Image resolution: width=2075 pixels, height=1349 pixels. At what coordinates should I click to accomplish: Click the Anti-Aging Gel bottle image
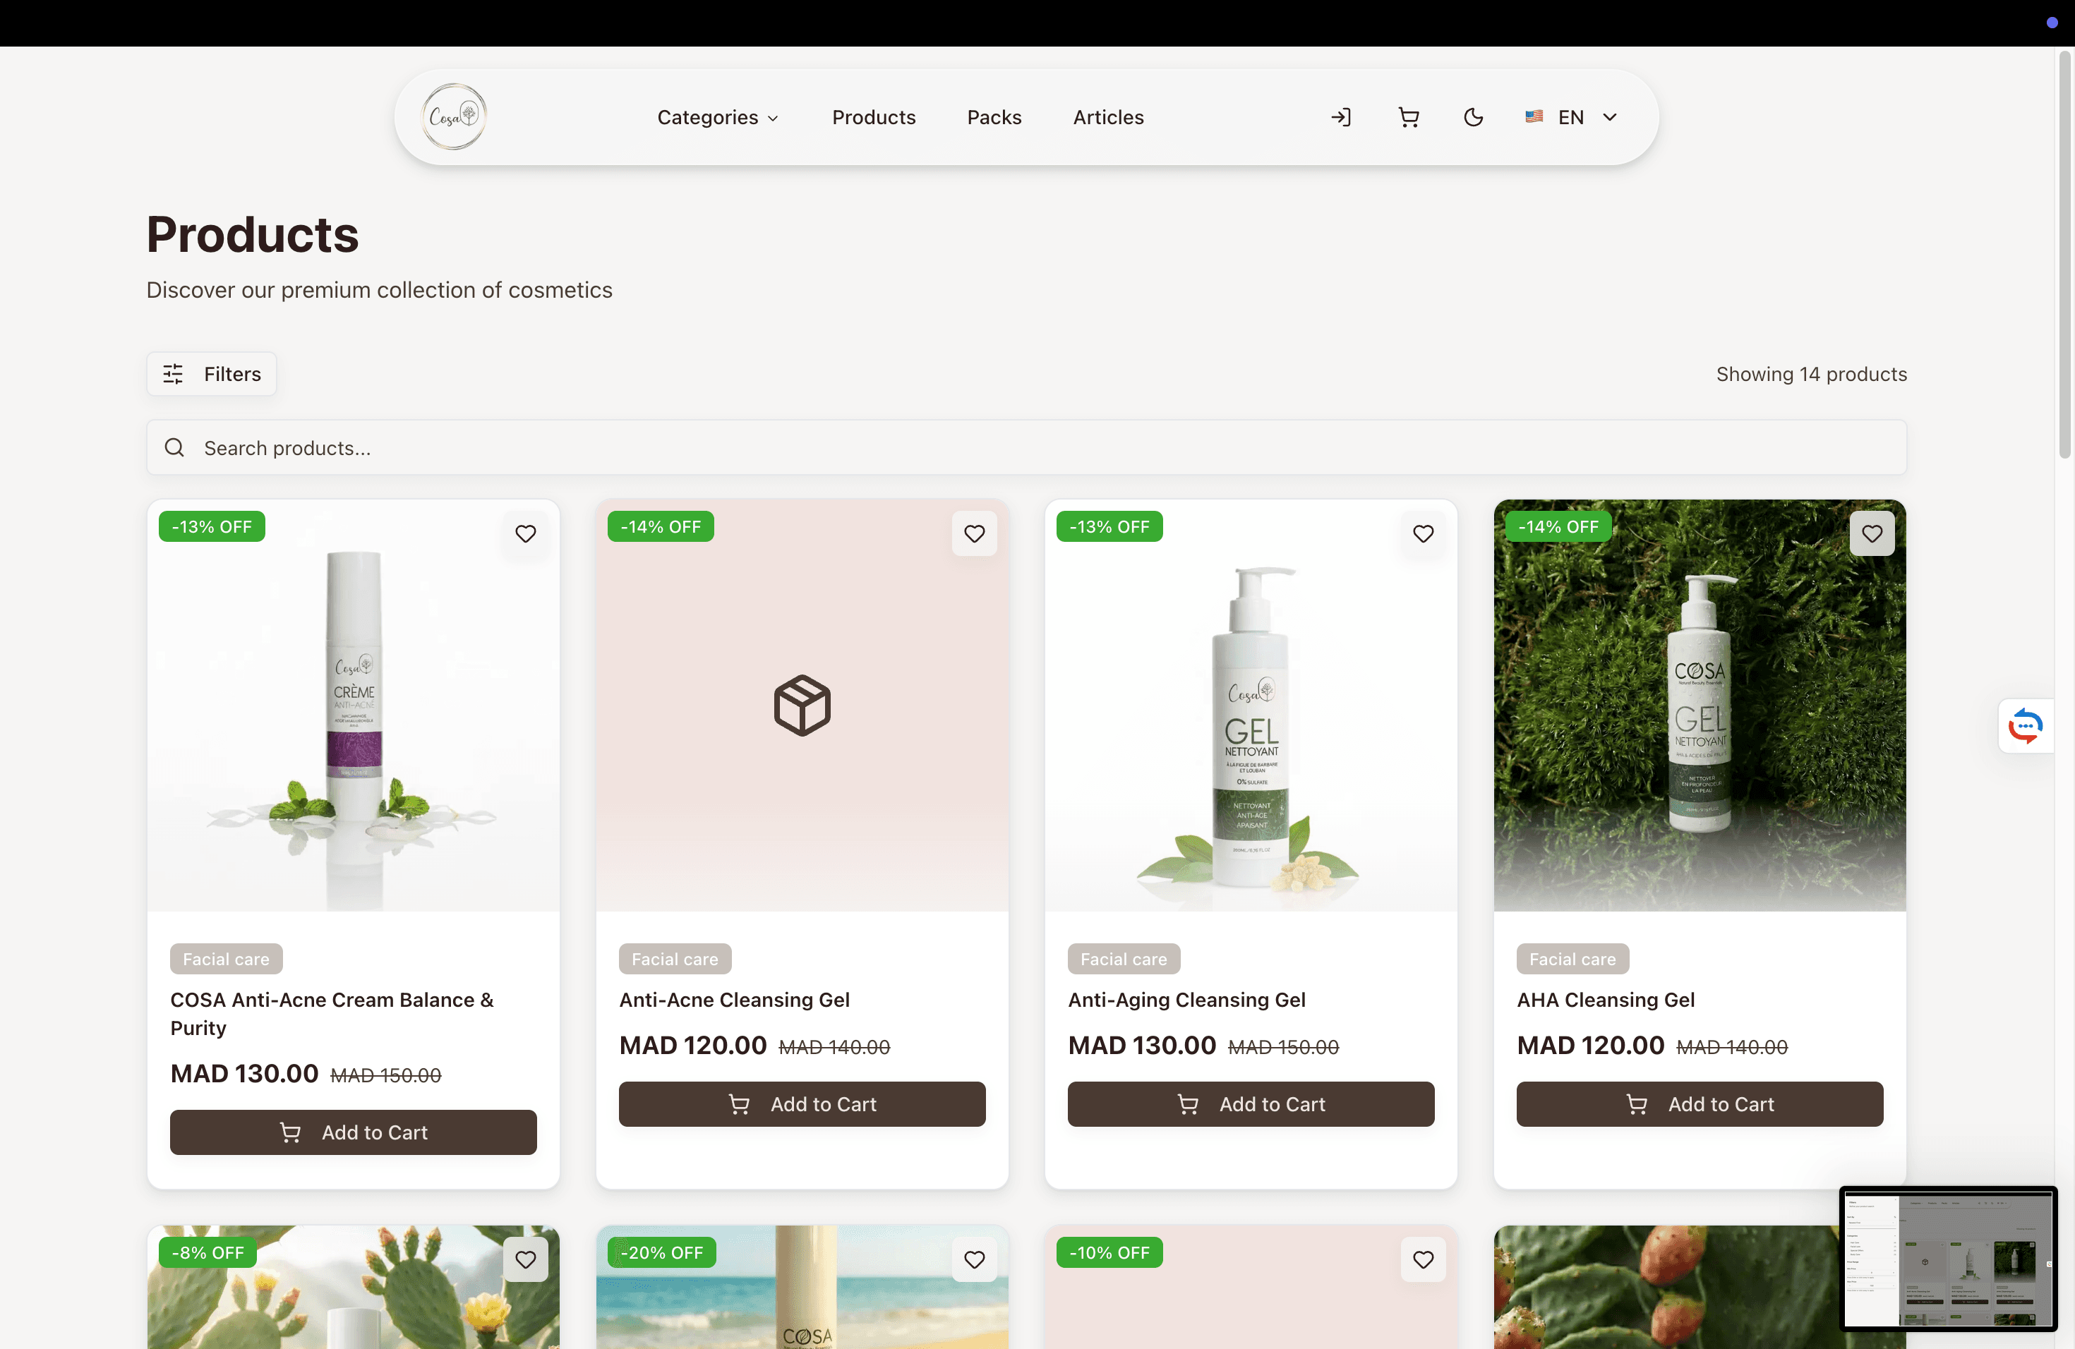click(1251, 706)
